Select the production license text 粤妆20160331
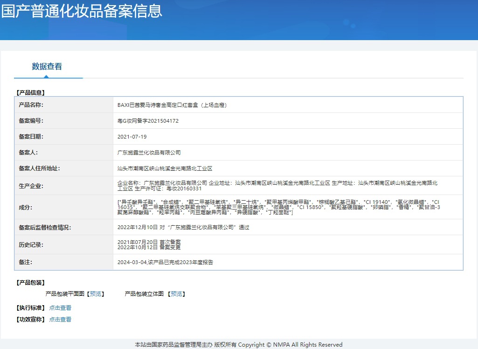 pyautogui.click(x=184, y=188)
